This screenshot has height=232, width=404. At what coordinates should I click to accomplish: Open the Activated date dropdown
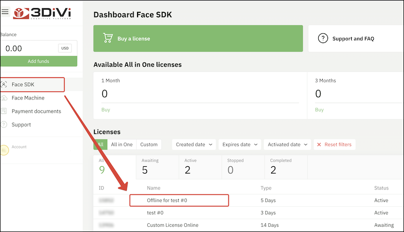[287, 144]
